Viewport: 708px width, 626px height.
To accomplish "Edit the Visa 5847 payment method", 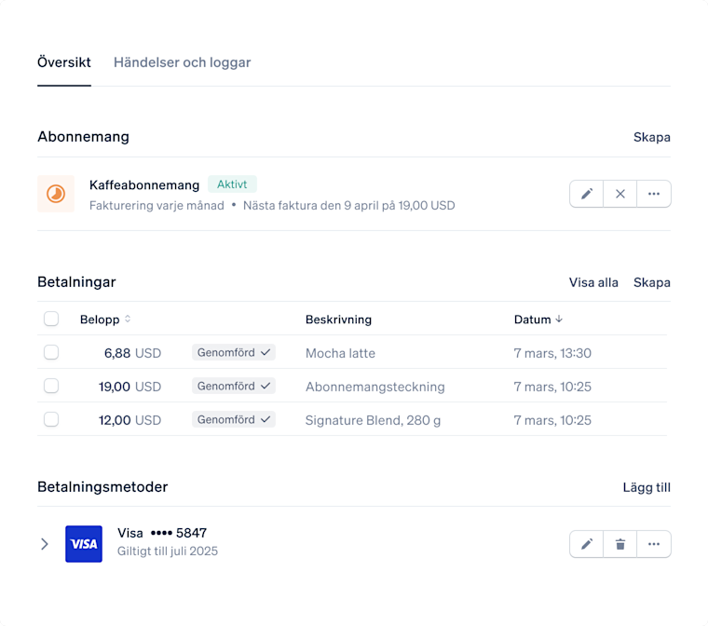I will pyautogui.click(x=587, y=544).
